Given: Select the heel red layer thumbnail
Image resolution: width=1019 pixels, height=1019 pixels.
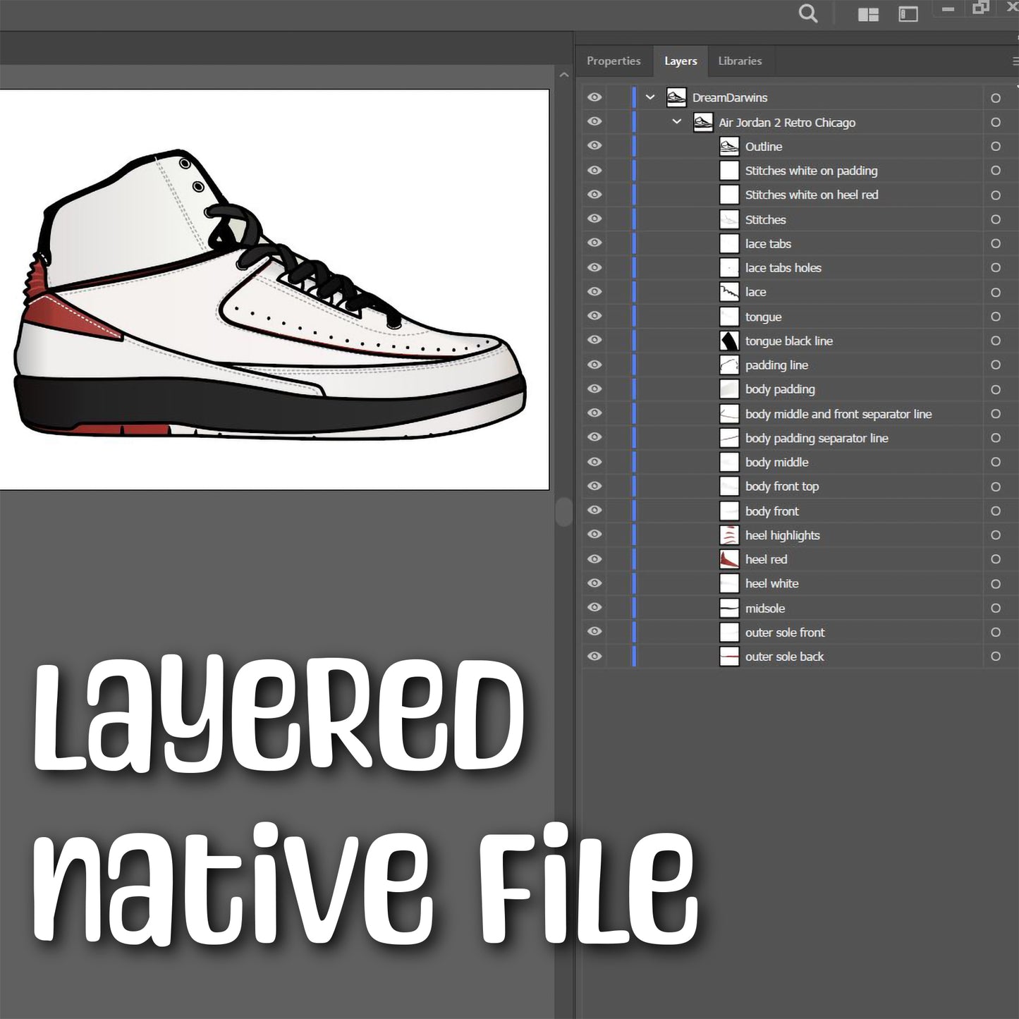Looking at the screenshot, I should coord(729,559).
